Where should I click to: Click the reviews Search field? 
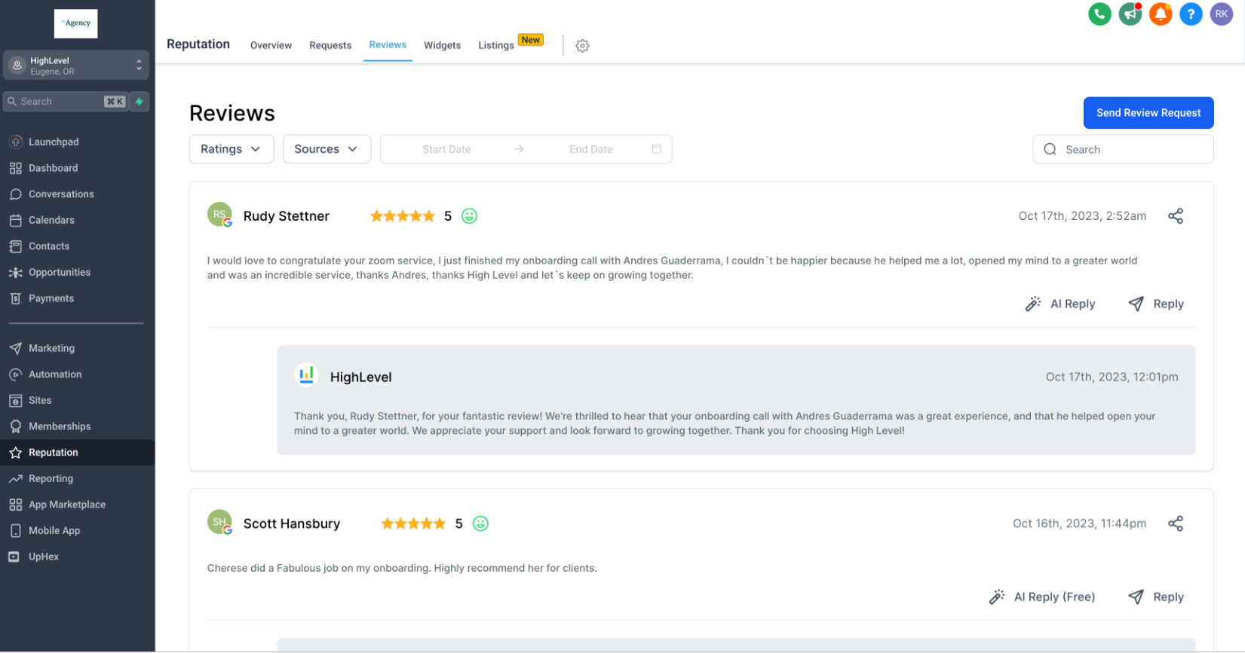pos(1122,149)
